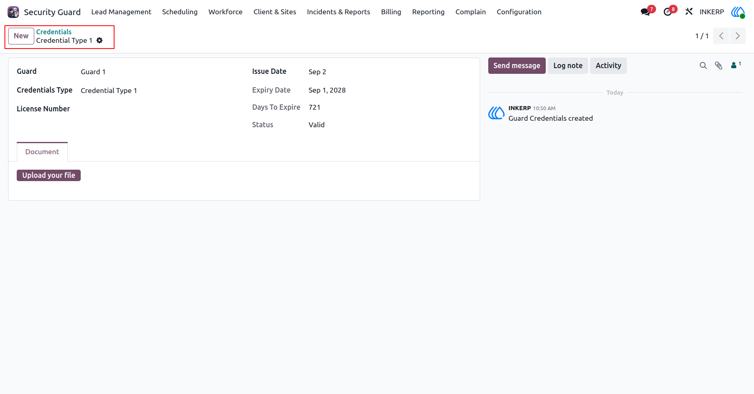Click the Expiry Date value Sep 1, 2028
754x394 pixels.
pyautogui.click(x=327, y=90)
